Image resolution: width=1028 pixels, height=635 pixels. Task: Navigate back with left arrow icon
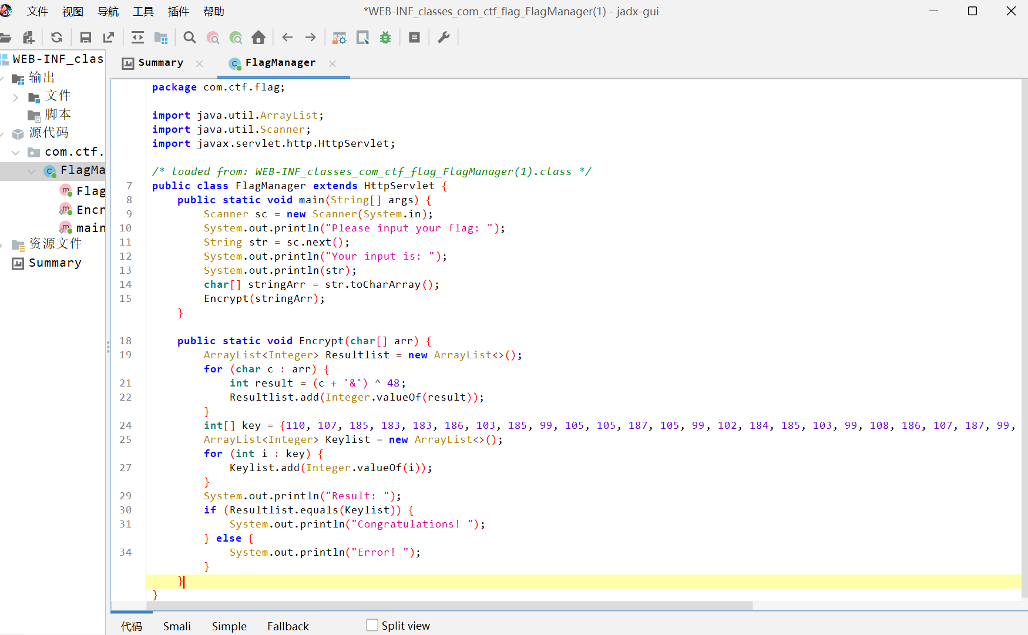click(287, 38)
